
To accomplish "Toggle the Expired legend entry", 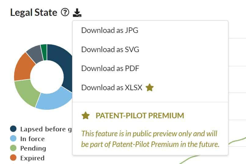I will [27, 158].
